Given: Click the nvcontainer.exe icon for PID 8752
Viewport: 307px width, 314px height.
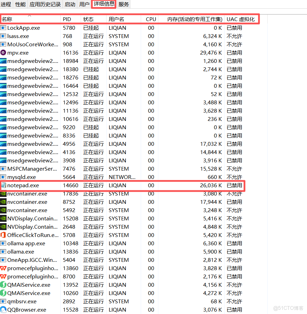Looking at the screenshot, I should pos(3,202).
